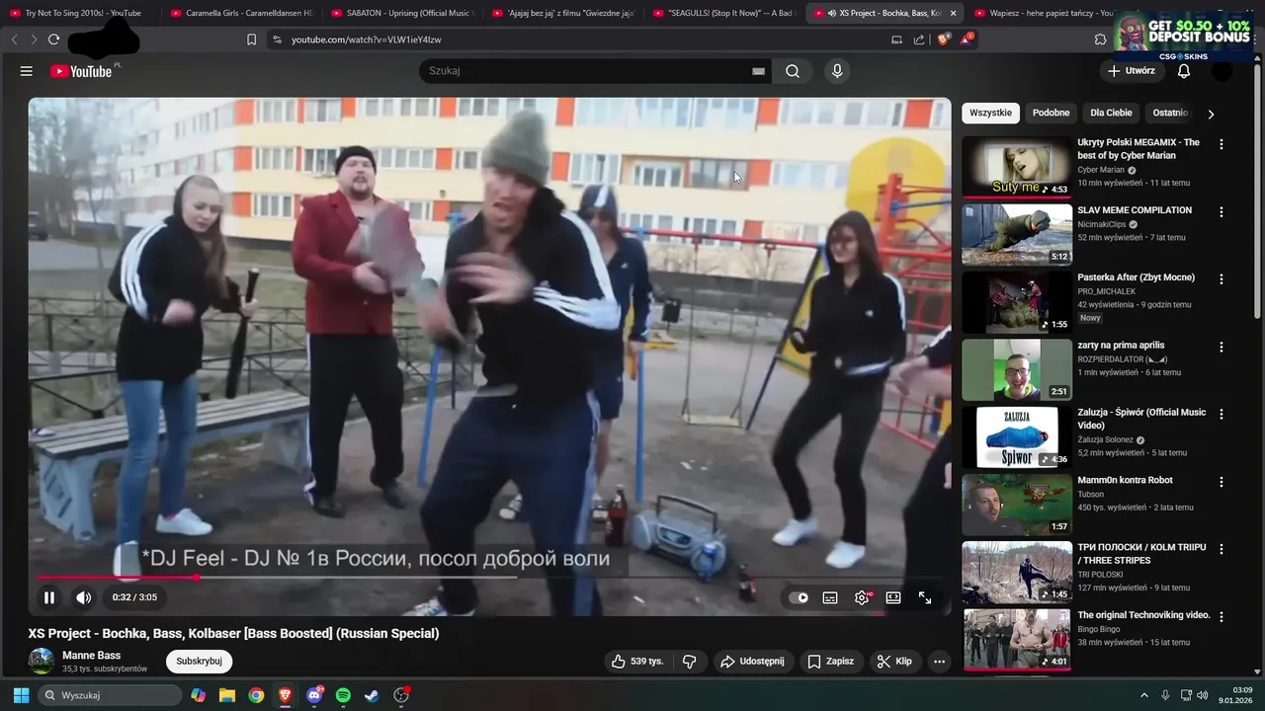The width and height of the screenshot is (1265, 711).
Task: Select the Ostatnio filter chip
Action: click(x=1170, y=113)
